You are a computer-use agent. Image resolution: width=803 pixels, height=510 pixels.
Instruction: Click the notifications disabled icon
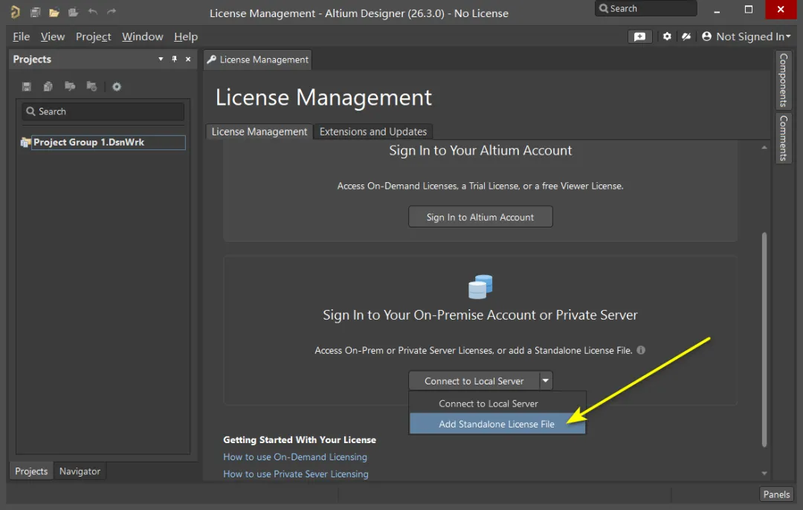click(x=686, y=36)
